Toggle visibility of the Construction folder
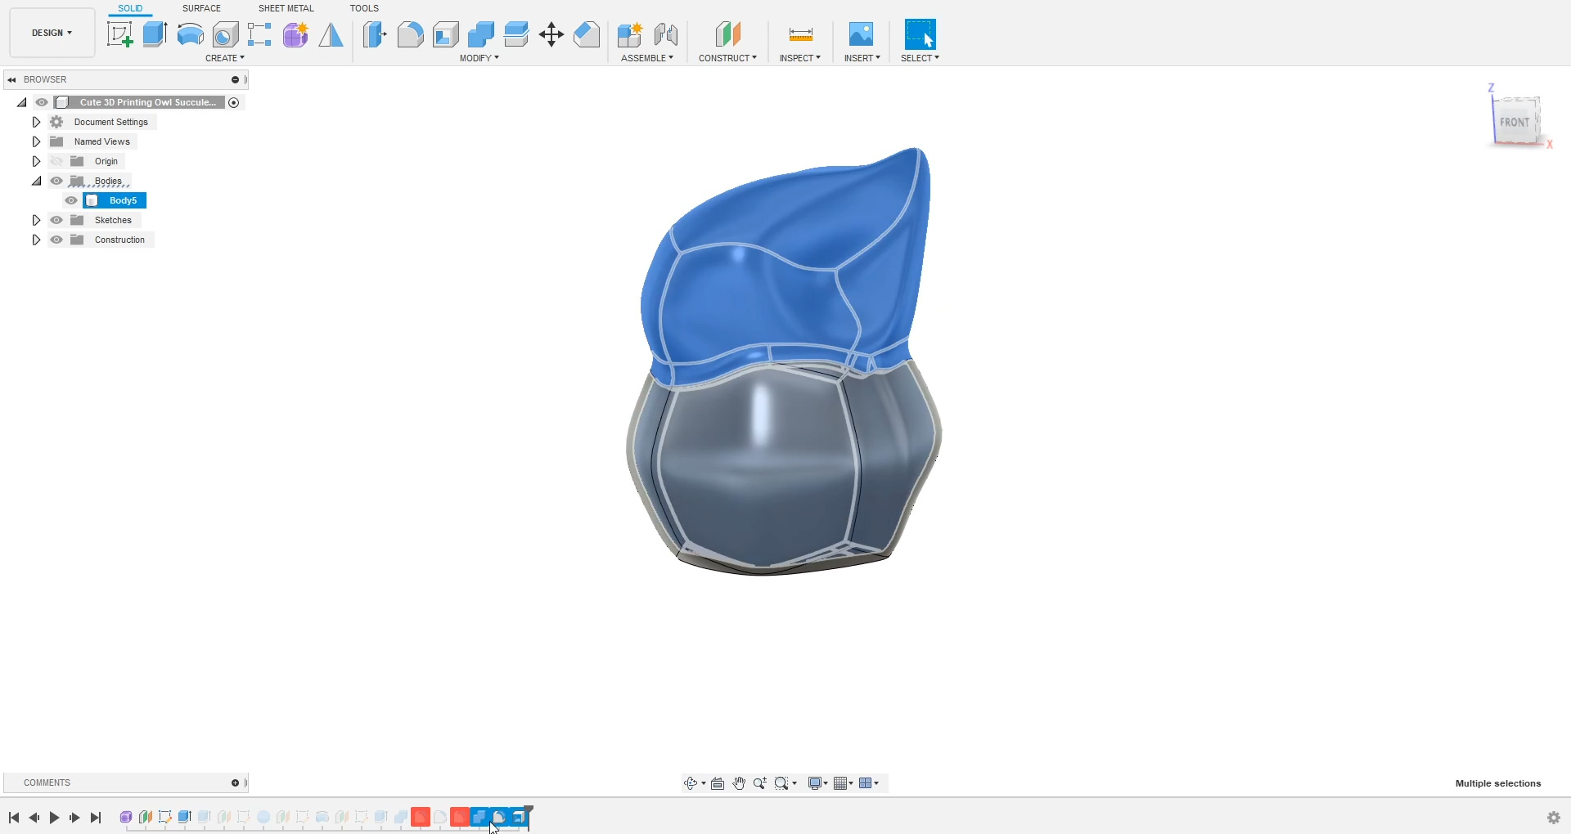The height and width of the screenshot is (834, 1571). tap(56, 240)
